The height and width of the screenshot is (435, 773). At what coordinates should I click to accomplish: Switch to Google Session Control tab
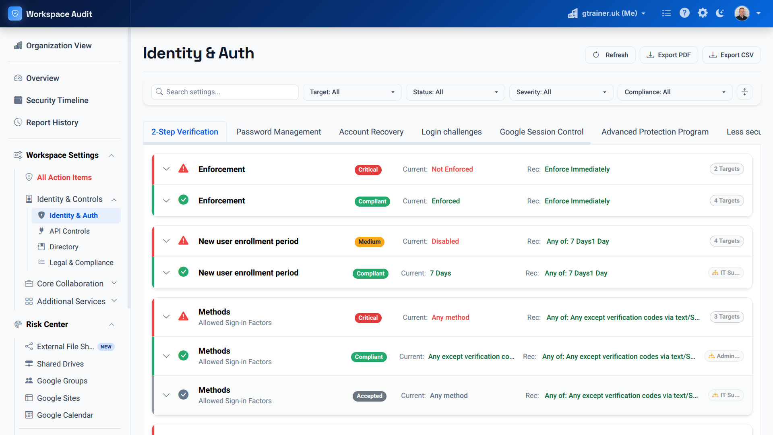click(x=542, y=132)
